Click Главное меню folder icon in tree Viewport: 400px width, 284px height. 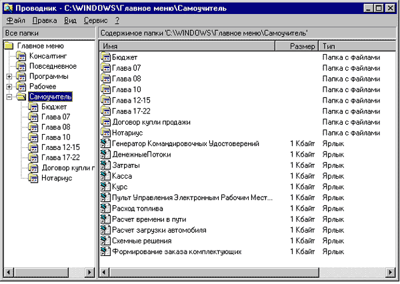[x=9, y=46]
